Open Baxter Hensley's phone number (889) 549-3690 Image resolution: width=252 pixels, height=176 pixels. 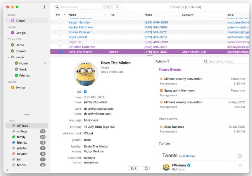(x=156, y=22)
